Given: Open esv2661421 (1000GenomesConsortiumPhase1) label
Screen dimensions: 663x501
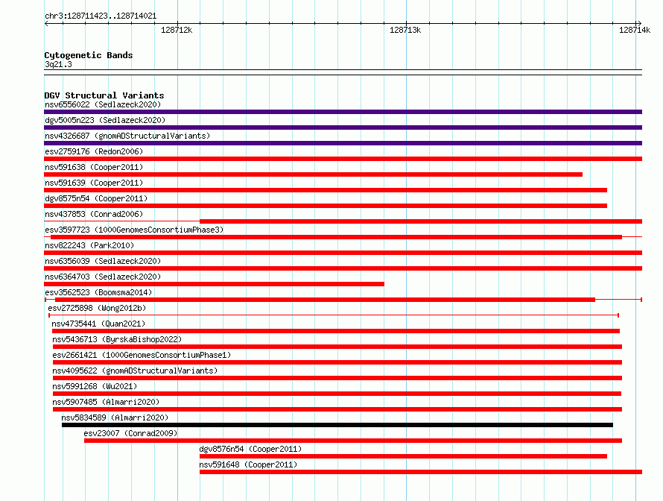Looking at the screenshot, I should pyautogui.click(x=142, y=355).
